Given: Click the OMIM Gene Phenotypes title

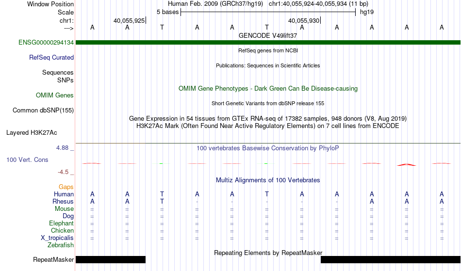Looking at the screenshot, I should click(268, 89).
